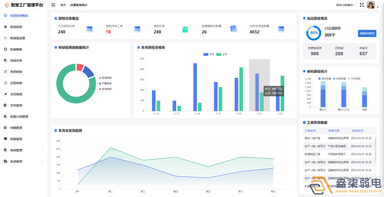
Task: Toggle the 致命缺陷 legend on donut chart
Action: 105,89
